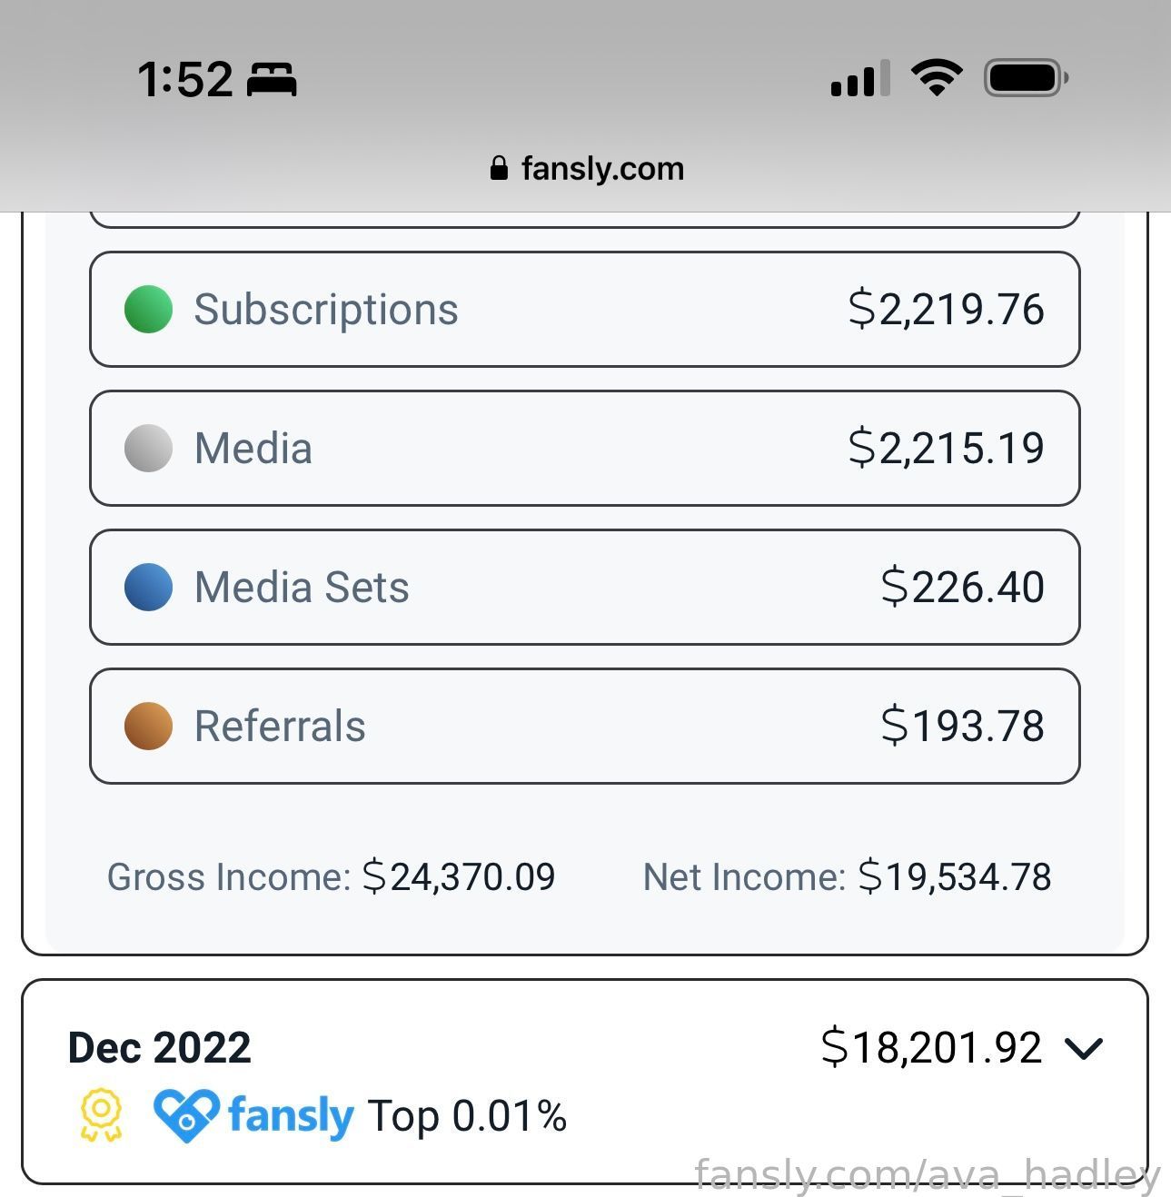Tap the Gross Income amount text
1171x1197 pixels.
459,876
